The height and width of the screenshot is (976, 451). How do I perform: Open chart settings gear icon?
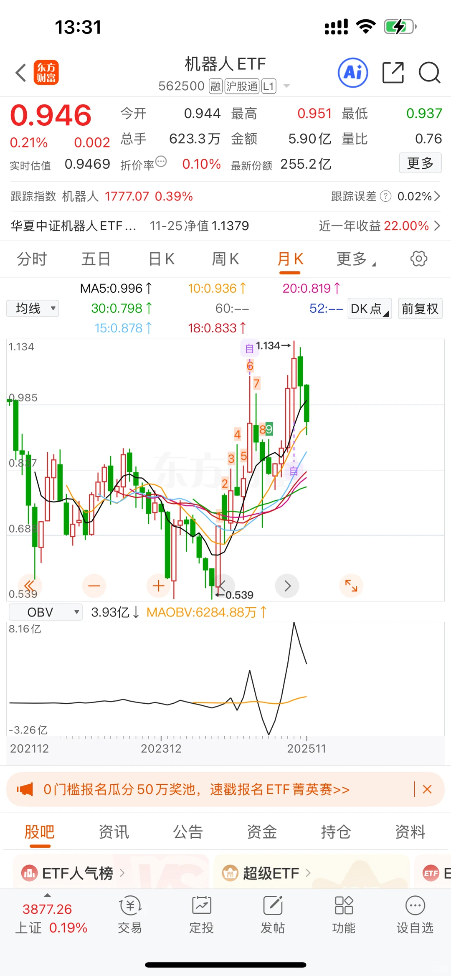pos(418,259)
